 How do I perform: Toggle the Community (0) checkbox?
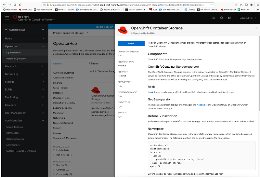pos(54,174)
